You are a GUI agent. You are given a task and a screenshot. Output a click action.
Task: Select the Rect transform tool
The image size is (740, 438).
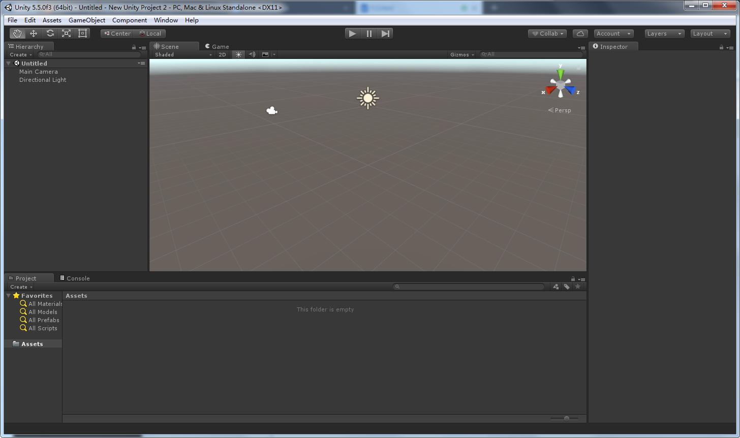tap(82, 33)
